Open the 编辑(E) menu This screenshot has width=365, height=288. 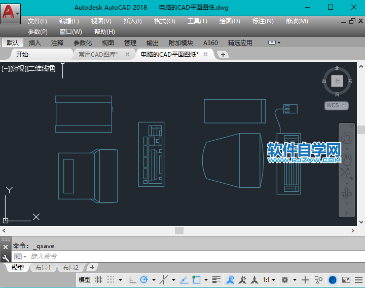point(69,21)
